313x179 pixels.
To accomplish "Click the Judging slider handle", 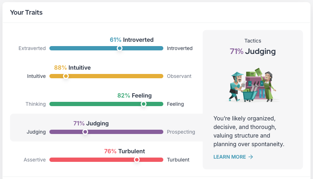I will (x=85, y=132).
